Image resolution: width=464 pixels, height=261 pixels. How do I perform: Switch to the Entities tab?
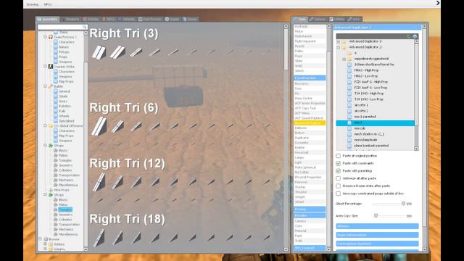point(91,20)
